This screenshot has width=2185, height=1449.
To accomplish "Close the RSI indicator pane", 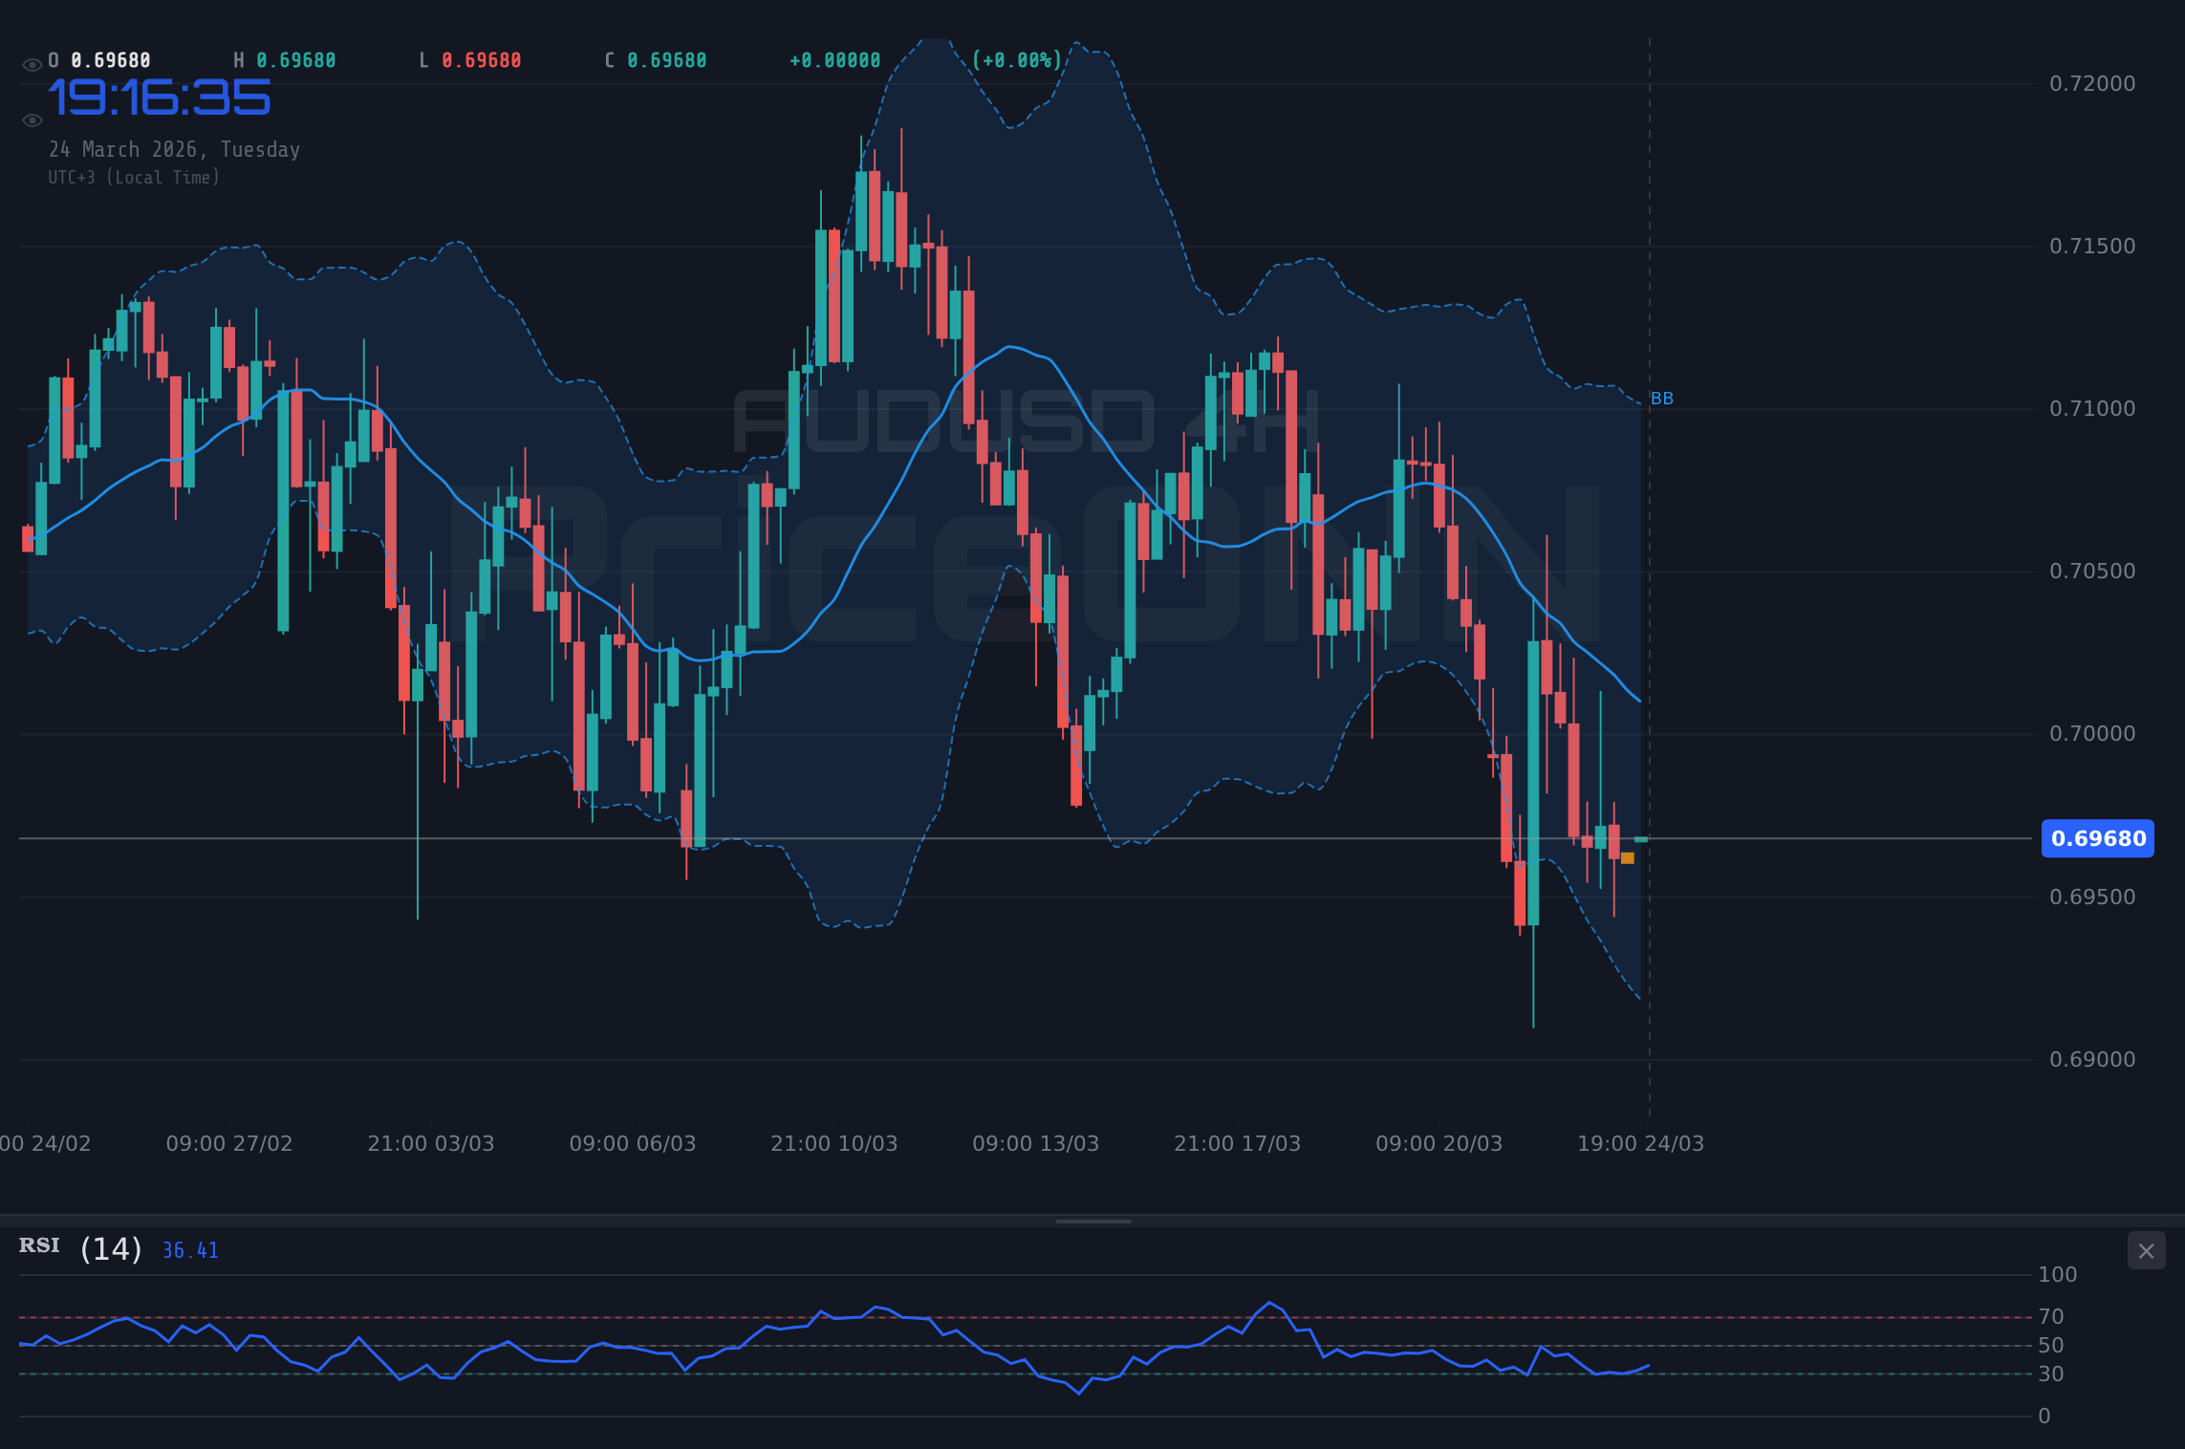I will tap(2146, 1250).
